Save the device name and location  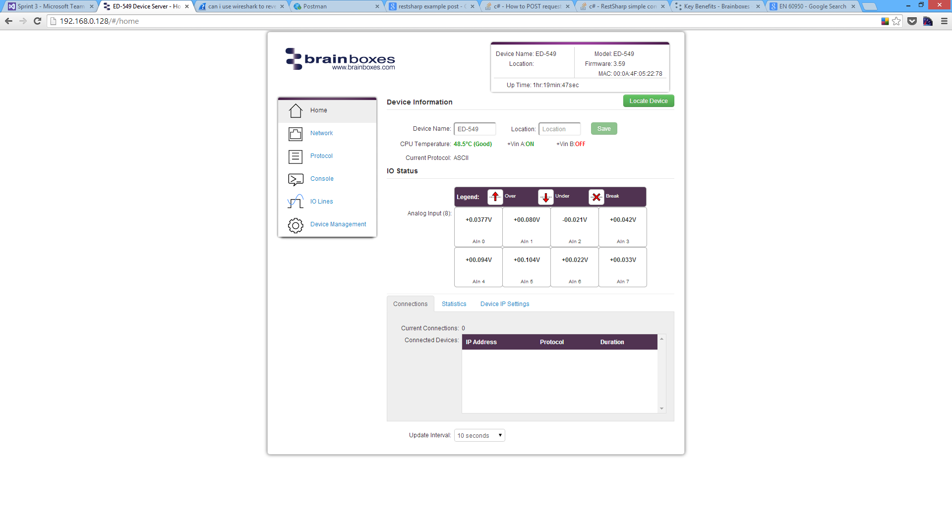(603, 128)
